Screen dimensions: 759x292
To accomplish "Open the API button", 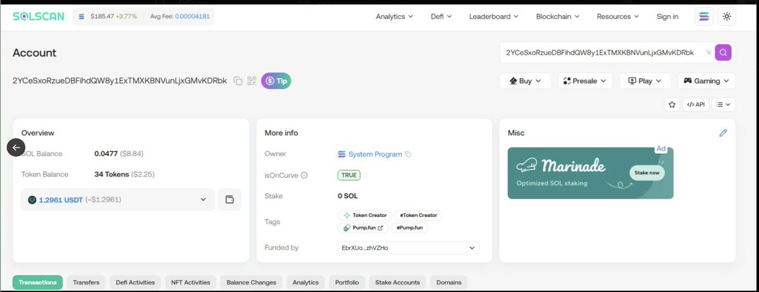I will pyautogui.click(x=696, y=104).
